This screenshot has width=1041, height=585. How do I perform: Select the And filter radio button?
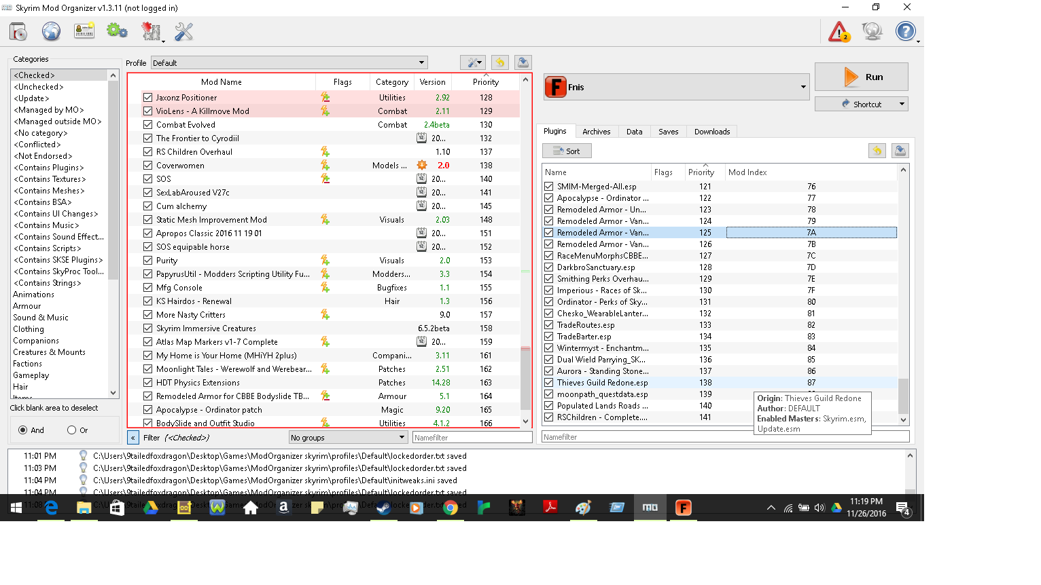(x=23, y=430)
